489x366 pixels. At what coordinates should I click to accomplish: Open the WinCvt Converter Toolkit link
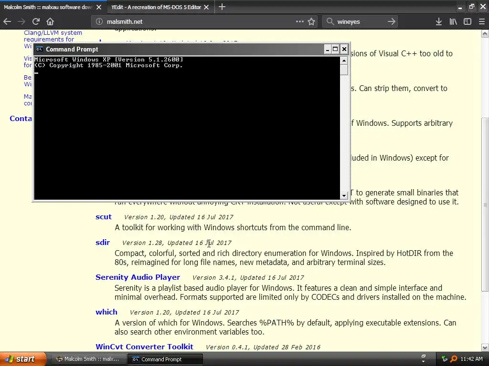(144, 347)
